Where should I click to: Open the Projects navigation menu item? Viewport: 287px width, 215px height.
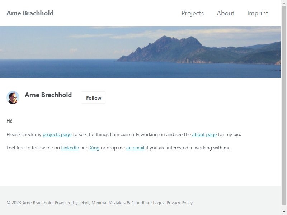(192, 13)
